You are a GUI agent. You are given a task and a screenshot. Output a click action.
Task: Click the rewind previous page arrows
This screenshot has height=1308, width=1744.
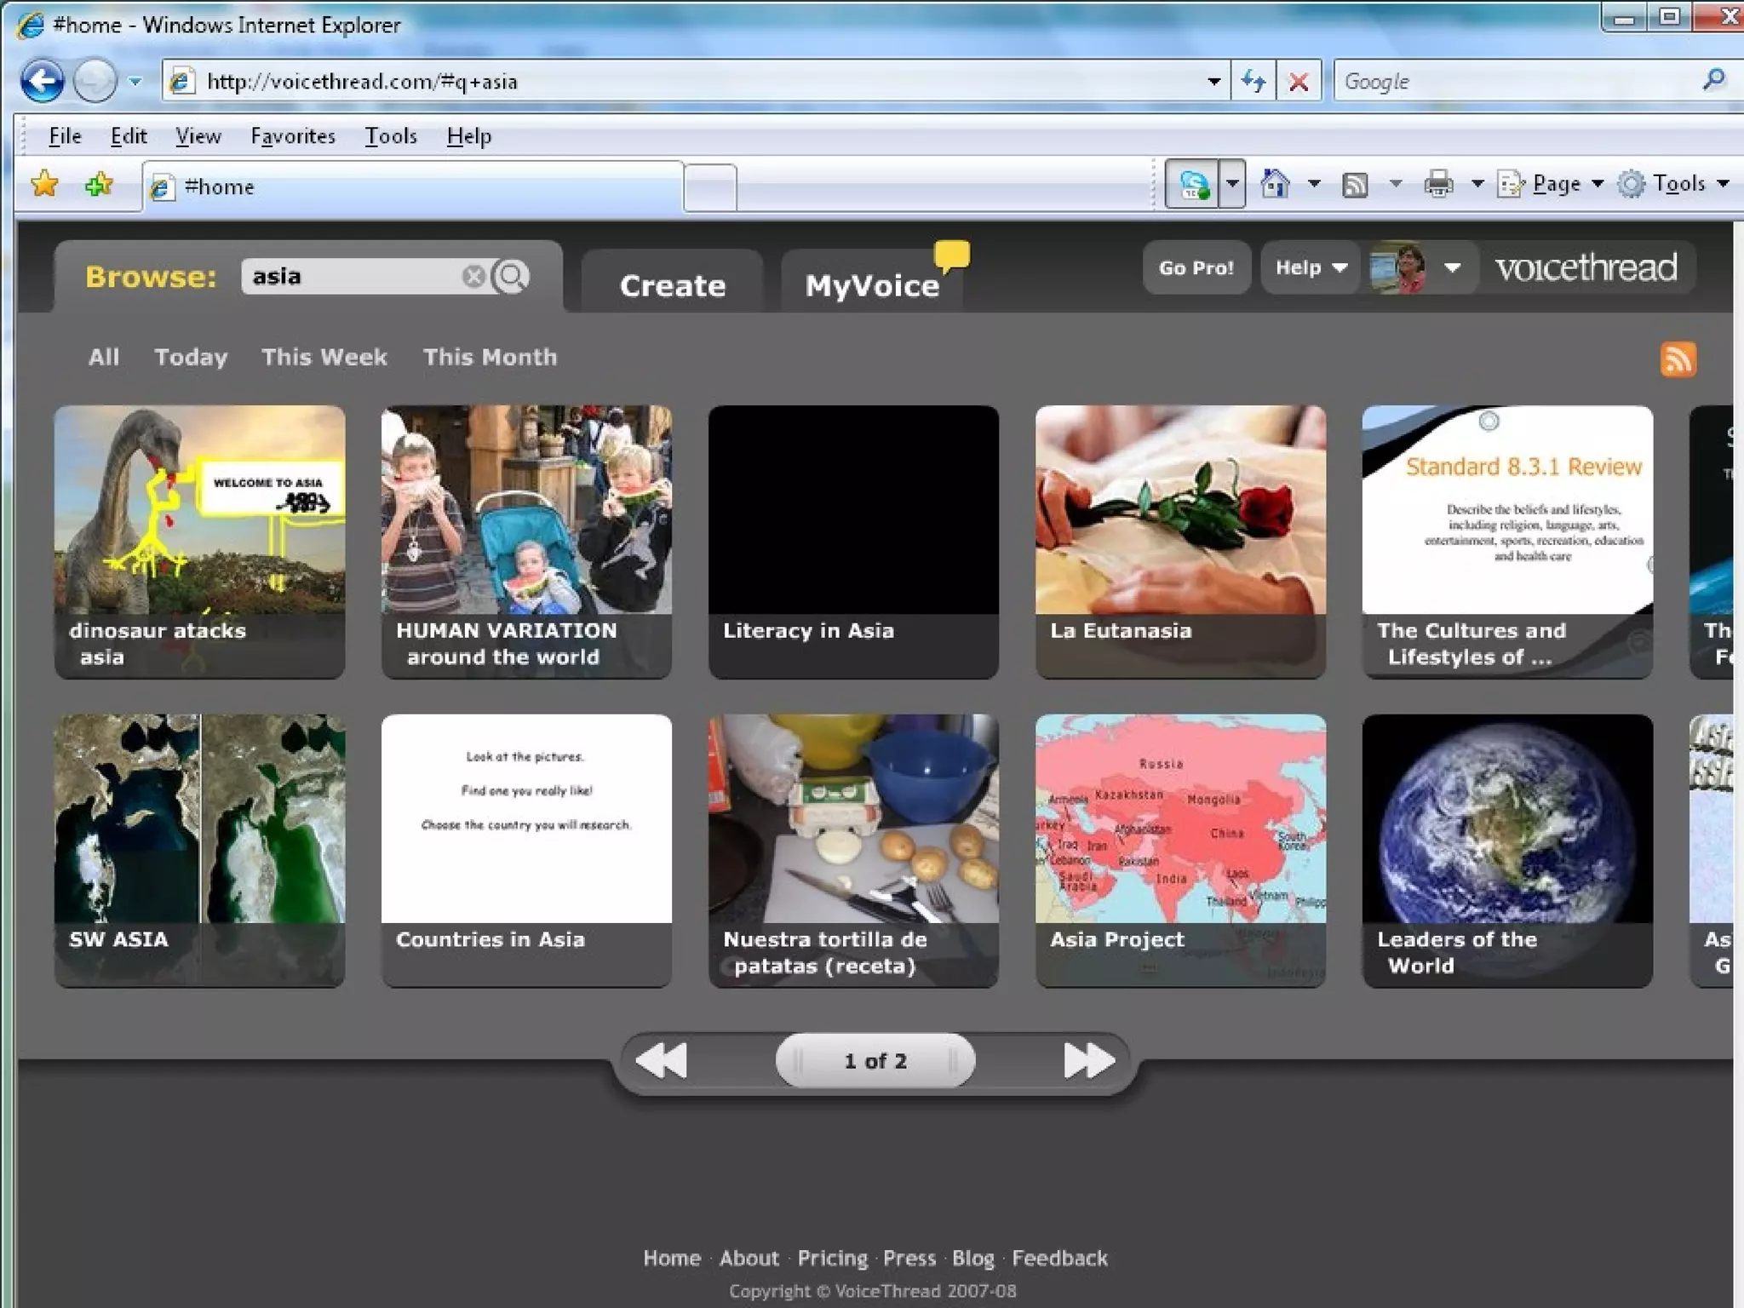point(662,1061)
